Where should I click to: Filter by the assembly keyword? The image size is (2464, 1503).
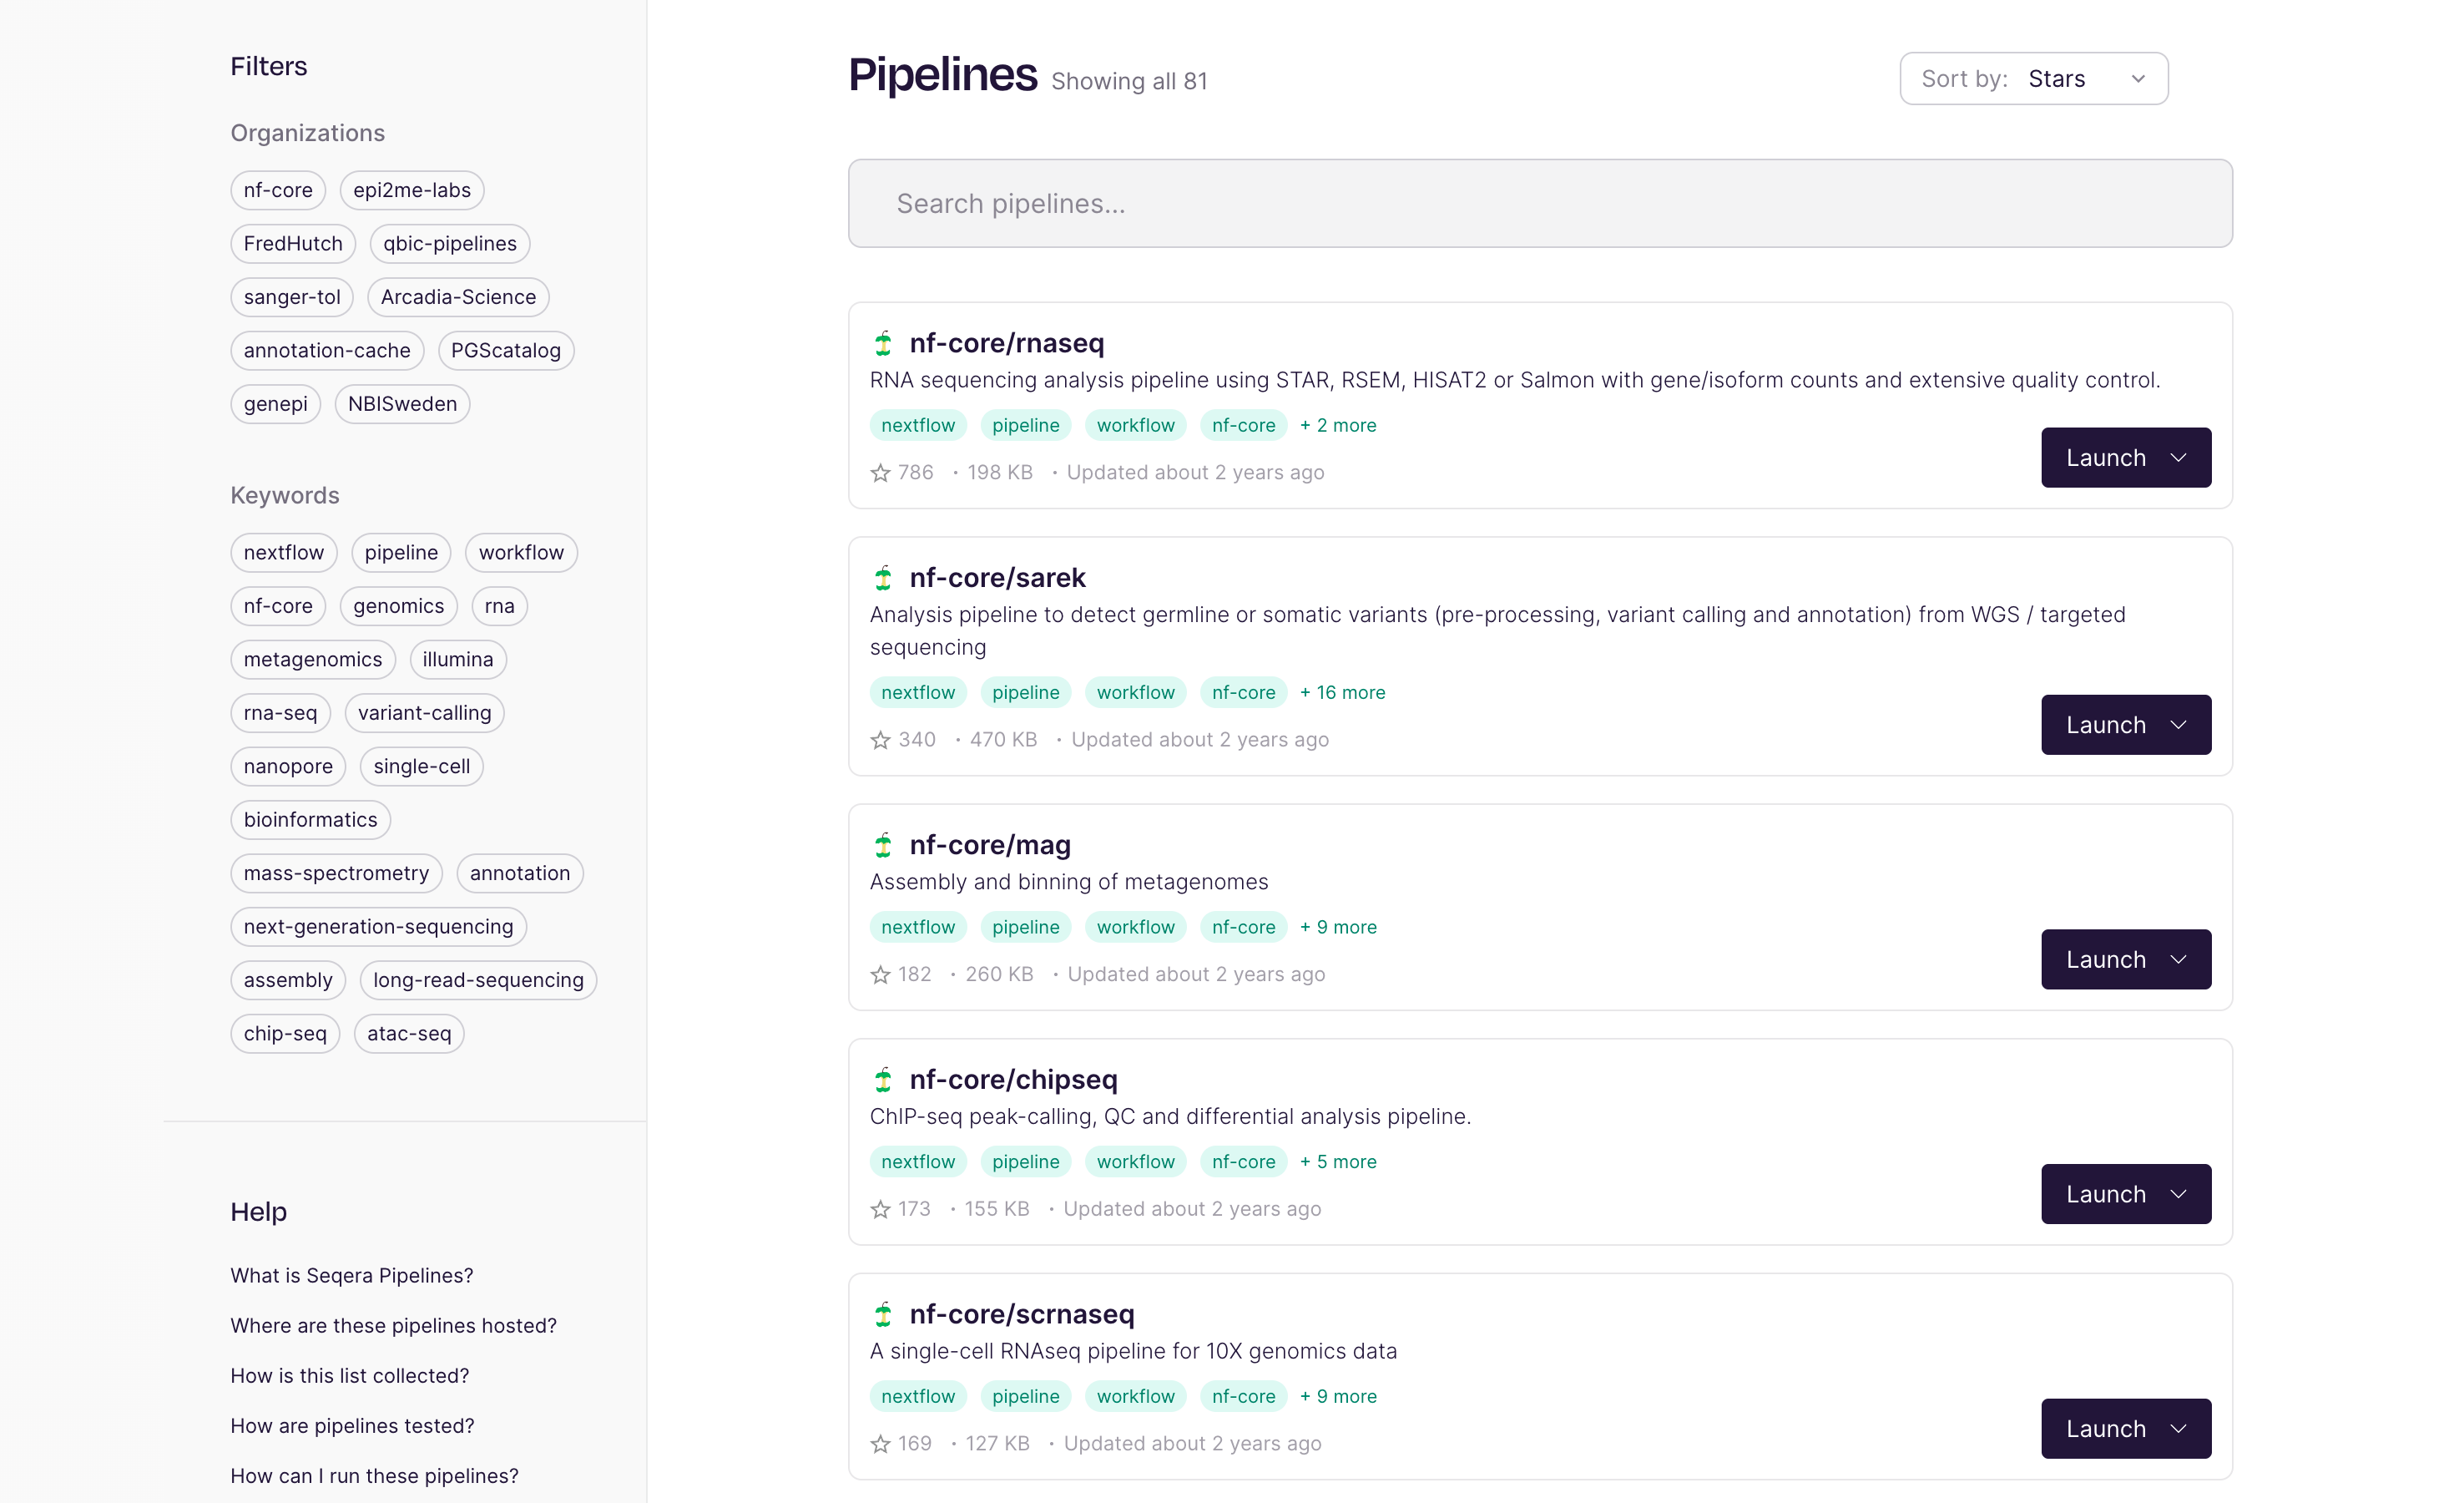coord(288,980)
